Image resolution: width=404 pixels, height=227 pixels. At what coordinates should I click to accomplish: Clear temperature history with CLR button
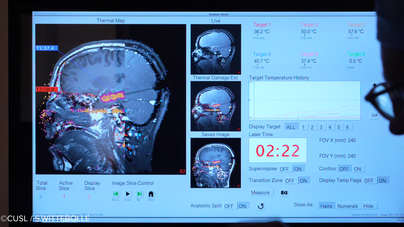374,115
